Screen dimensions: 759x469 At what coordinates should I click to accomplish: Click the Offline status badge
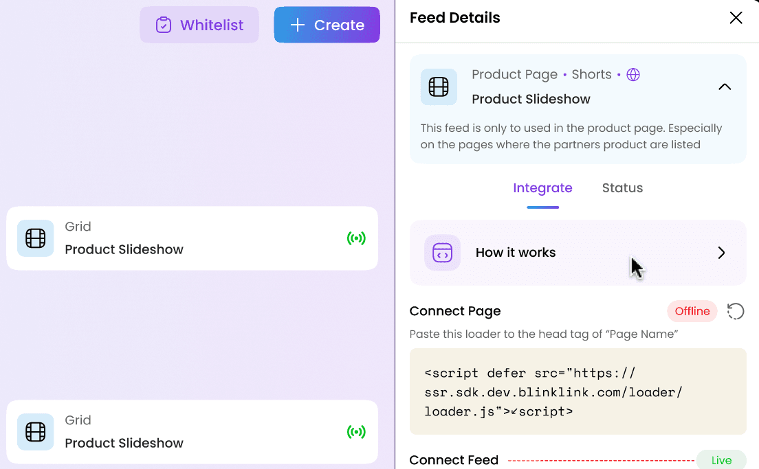click(x=692, y=311)
